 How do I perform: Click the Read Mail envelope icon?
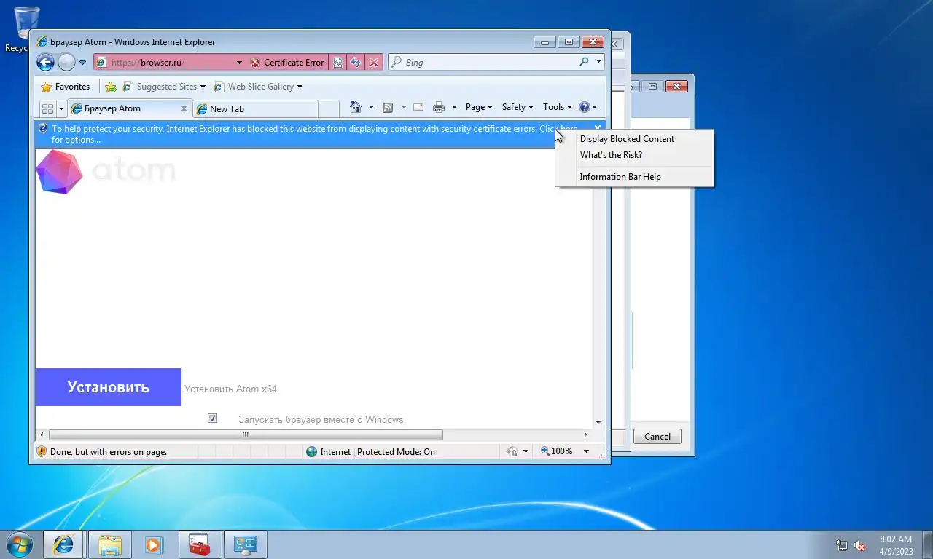pyautogui.click(x=418, y=107)
